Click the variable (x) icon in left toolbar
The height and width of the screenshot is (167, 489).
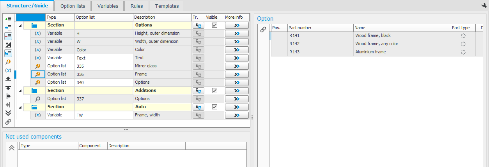(x=8, y=70)
